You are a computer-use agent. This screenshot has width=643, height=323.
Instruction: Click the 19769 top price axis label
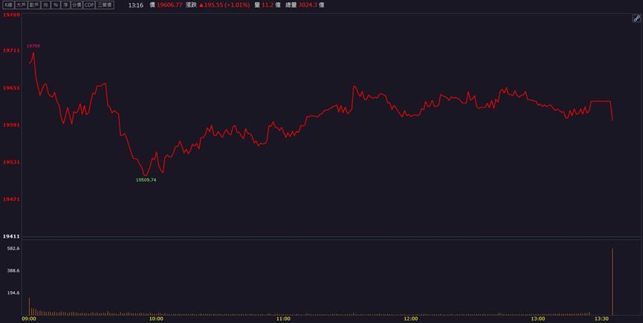pos(11,15)
